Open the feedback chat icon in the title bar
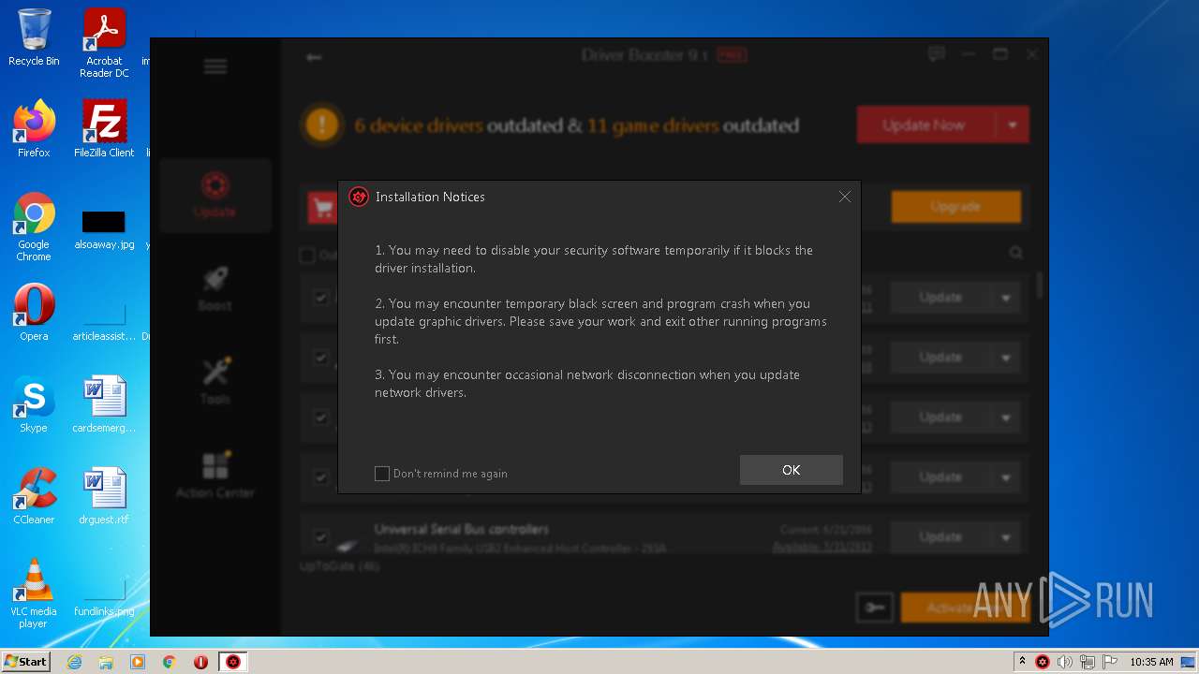The image size is (1199, 674). coord(937,54)
